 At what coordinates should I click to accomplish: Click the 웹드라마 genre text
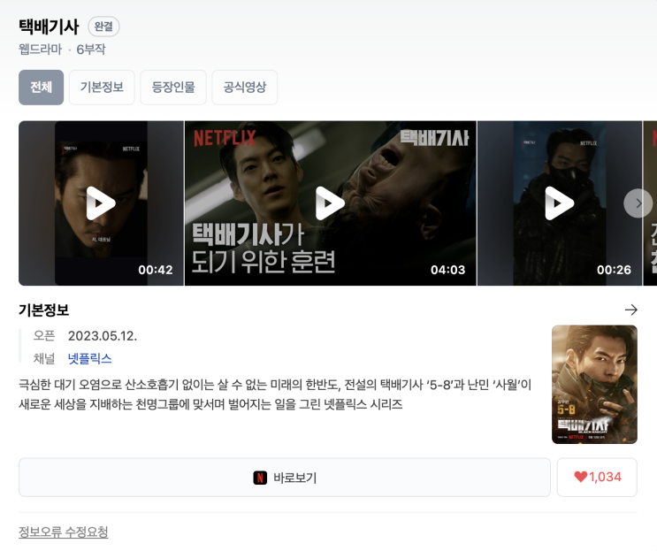tap(40, 50)
